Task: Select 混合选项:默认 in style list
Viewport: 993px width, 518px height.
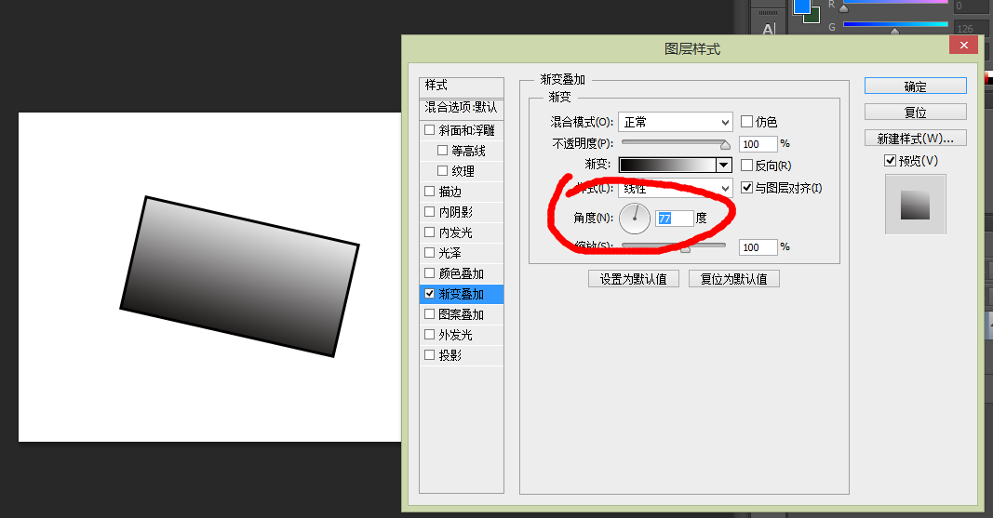Action: [x=462, y=108]
